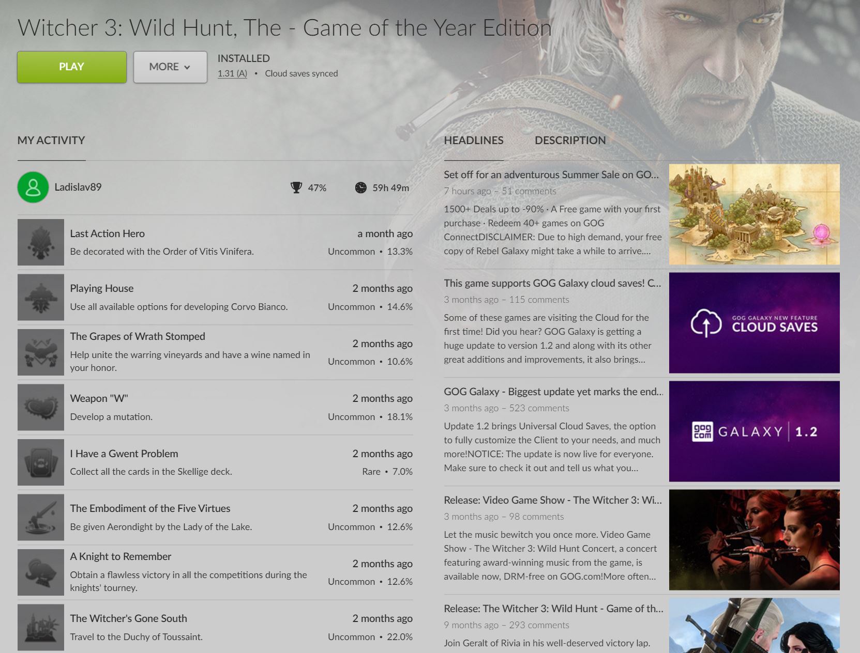Viewport: 860px width, 653px height.
Task: Click the game title heading
Action: [x=284, y=28]
